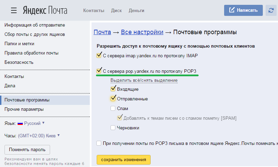Toggle the POP3 server access checkbox

click(99, 71)
